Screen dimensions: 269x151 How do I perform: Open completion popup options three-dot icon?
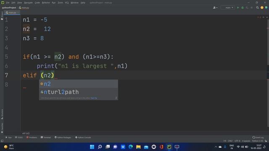(116, 98)
